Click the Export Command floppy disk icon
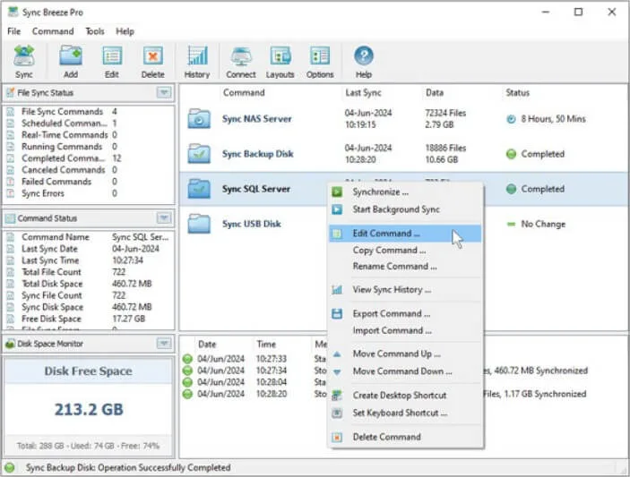The height and width of the screenshot is (477, 630). [337, 314]
